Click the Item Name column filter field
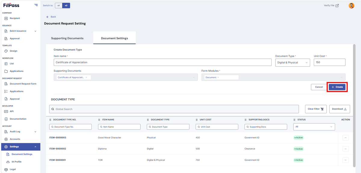The width and height of the screenshot is (361, 173). (119, 127)
